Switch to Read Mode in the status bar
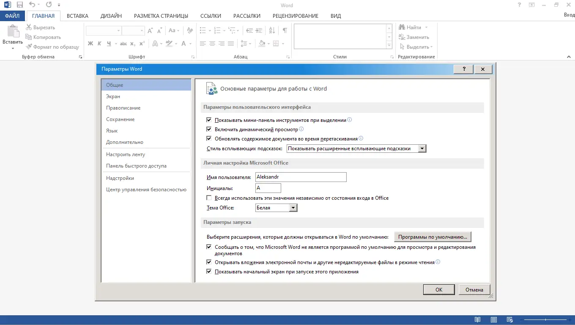The image size is (575, 325). click(477, 320)
